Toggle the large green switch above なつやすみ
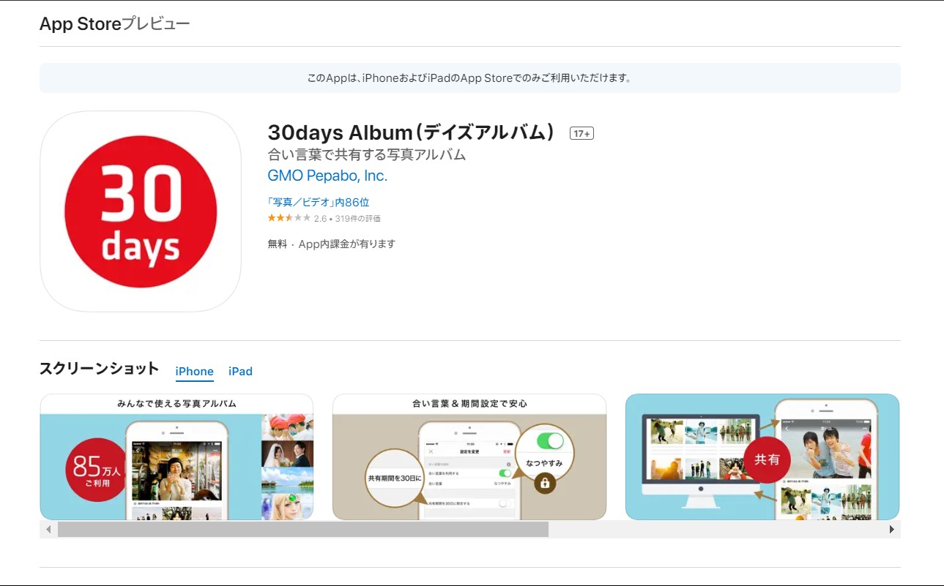The image size is (944, 586). click(x=550, y=442)
